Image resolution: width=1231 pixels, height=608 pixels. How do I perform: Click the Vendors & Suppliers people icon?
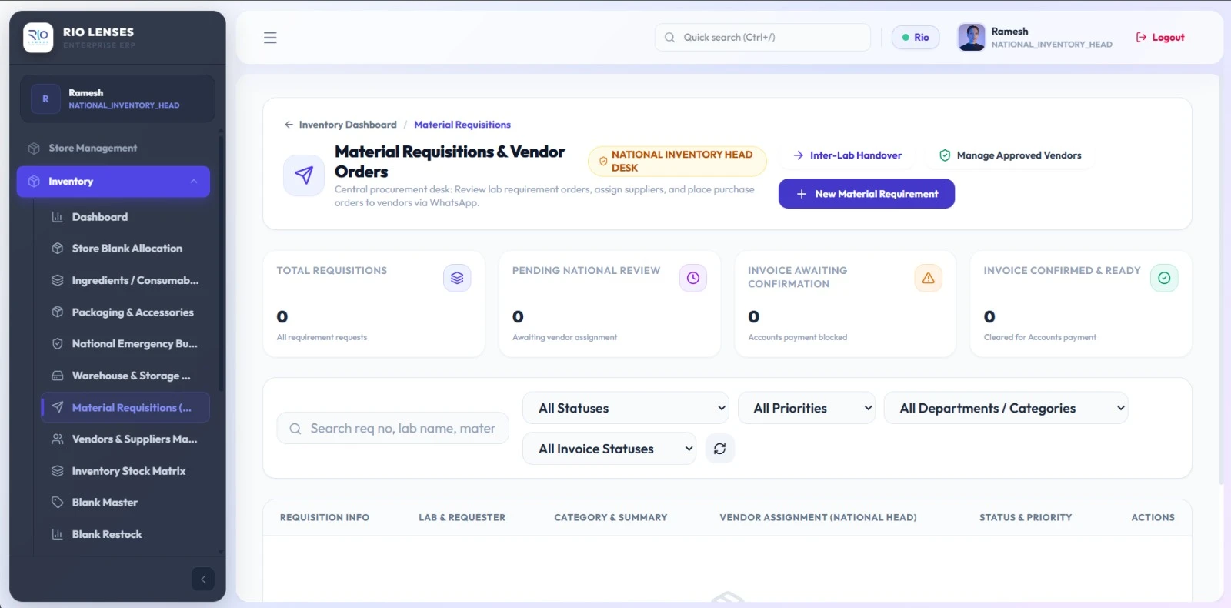click(x=57, y=439)
